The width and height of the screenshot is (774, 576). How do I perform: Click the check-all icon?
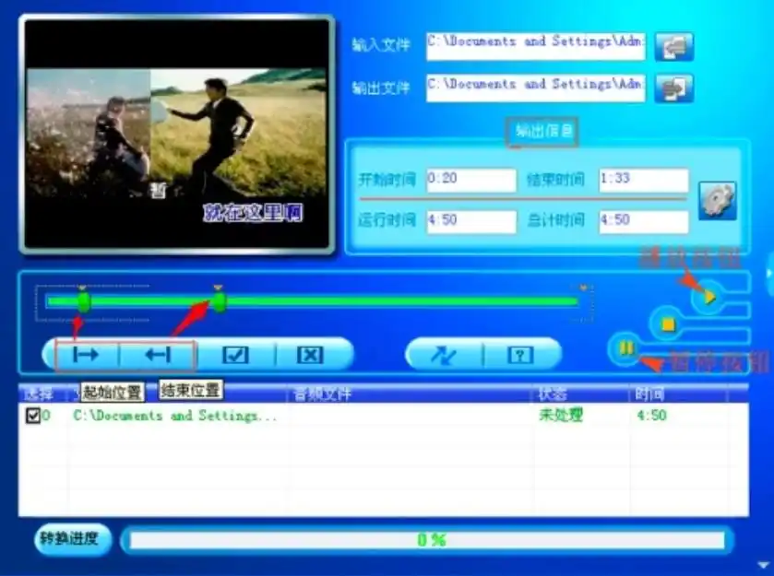pos(237,354)
